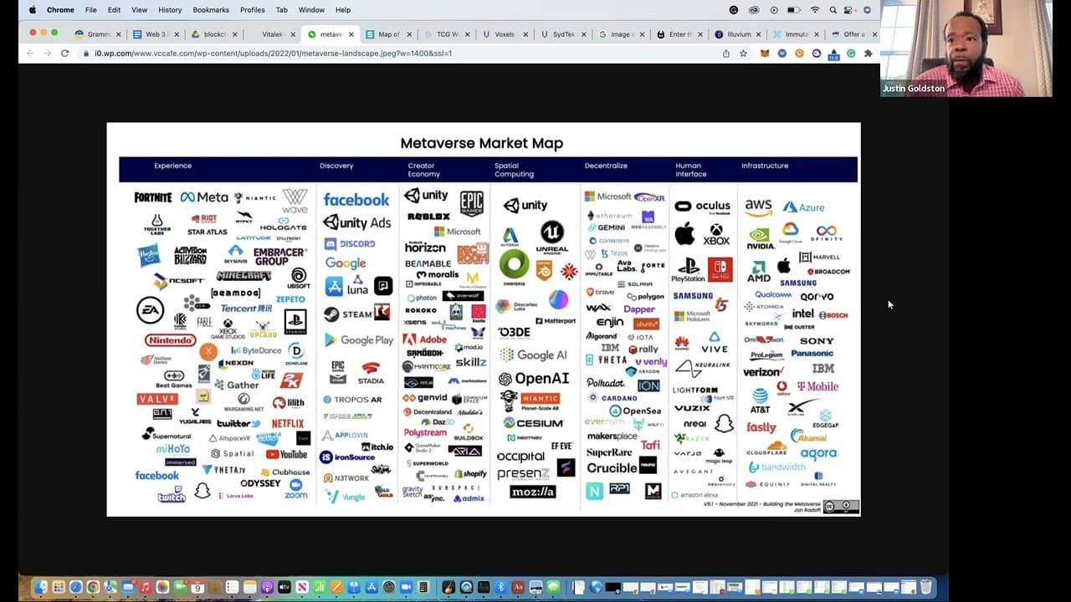Viewport: 1071px width, 602px height.
Task: Close the Illuvium tab
Action: [758, 34]
